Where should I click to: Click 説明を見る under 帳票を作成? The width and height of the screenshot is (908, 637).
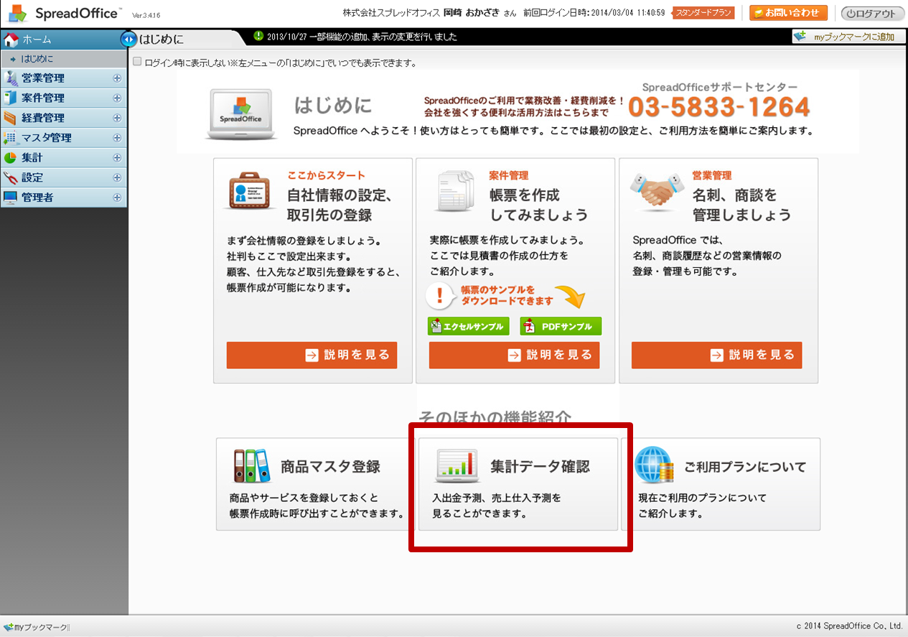514,355
